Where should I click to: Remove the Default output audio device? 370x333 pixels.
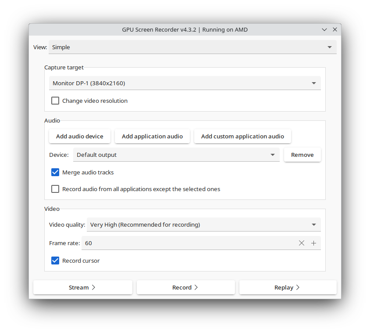click(x=302, y=155)
